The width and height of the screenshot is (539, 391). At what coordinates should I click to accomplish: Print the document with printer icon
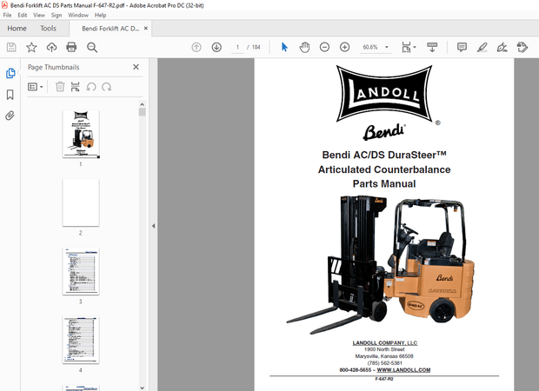(x=71, y=47)
